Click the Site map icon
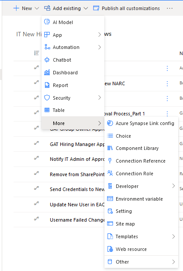The image size is (183, 271). pyautogui.click(x=110, y=224)
